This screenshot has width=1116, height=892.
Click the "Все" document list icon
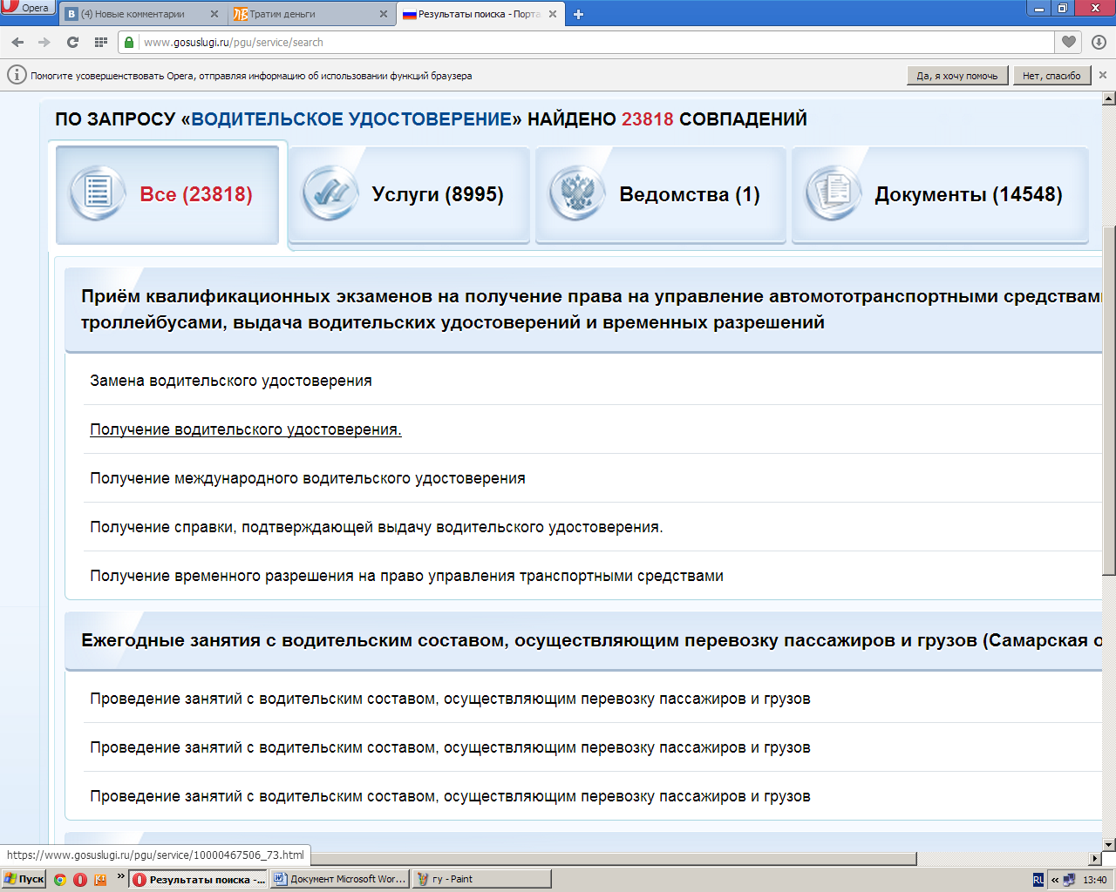click(97, 193)
